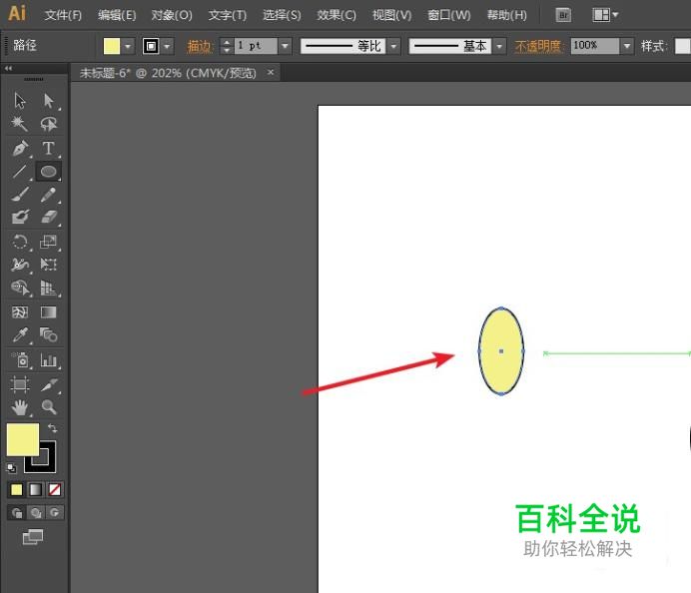This screenshot has height=593, width=691.
Task: Open the 对象(O) menu
Action: point(172,15)
